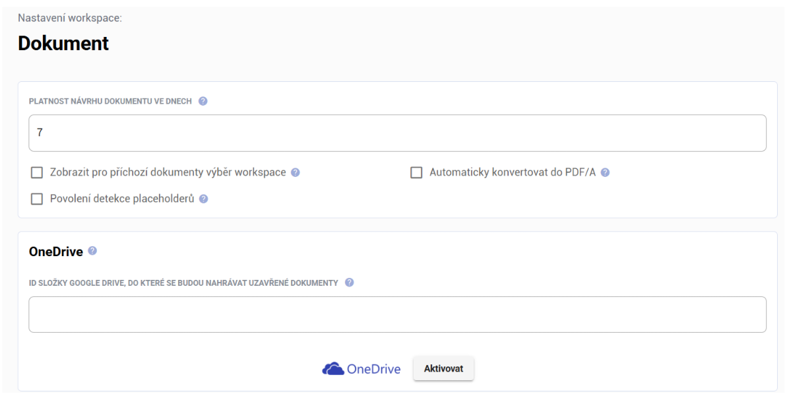Click 'Zobrazit pro příchozí dokumenty výběr workspace' label text

[x=168, y=172]
